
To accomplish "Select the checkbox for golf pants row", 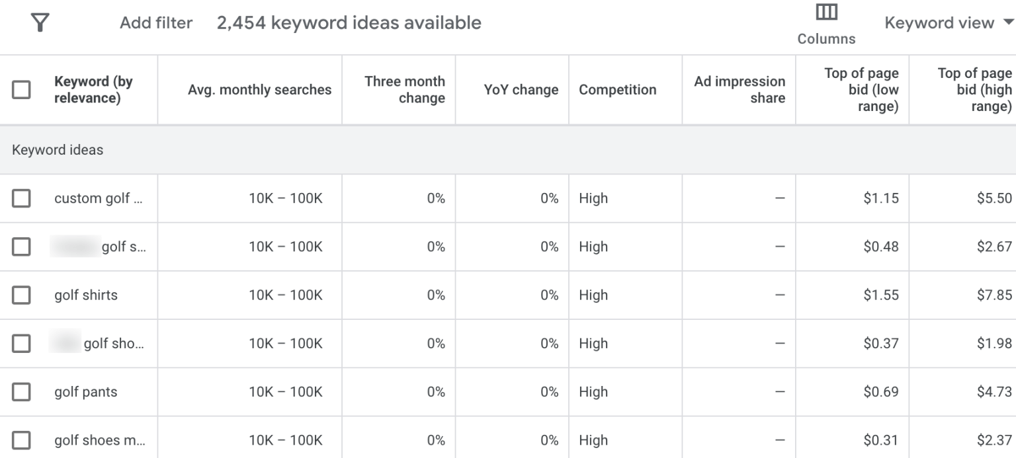I will click(x=21, y=391).
